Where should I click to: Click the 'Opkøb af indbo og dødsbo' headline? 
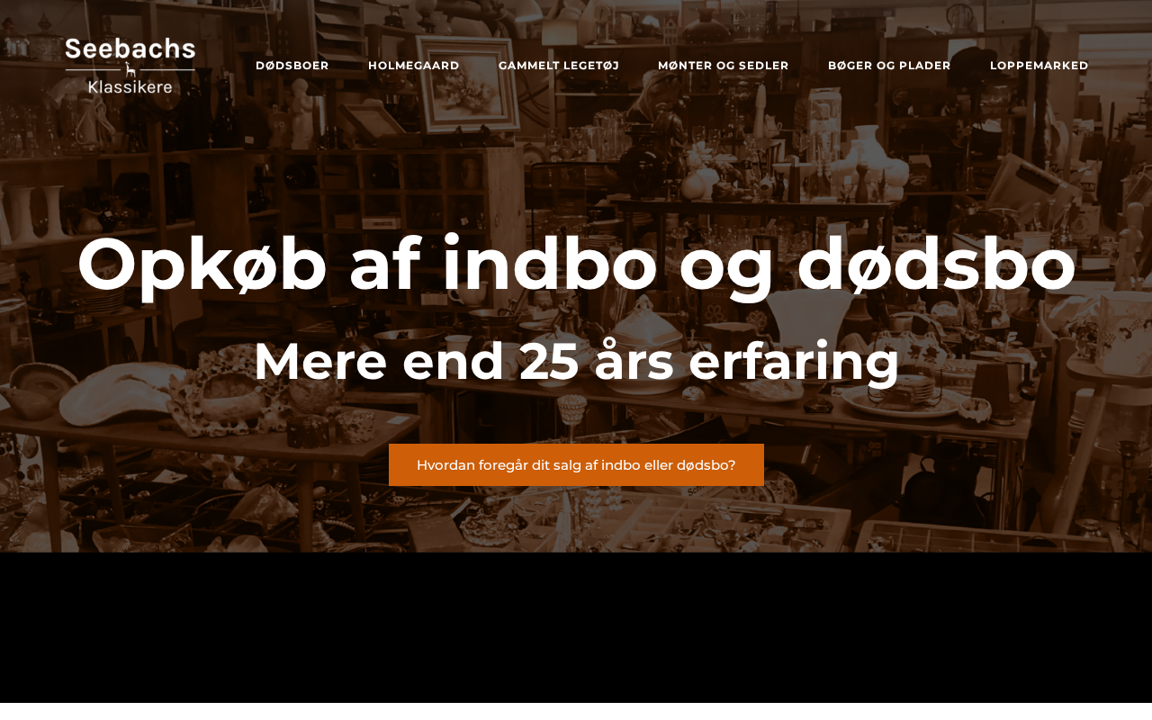coord(576,265)
